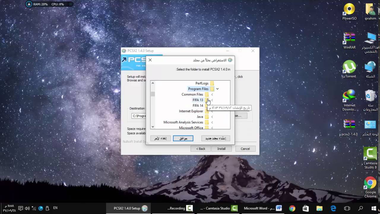Open Microsoft Edge from taskbar
380x214 pixels.
tap(333, 208)
